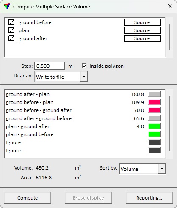This screenshot has width=177, height=208.
Task: Click the Compute button
Action: [28, 198]
